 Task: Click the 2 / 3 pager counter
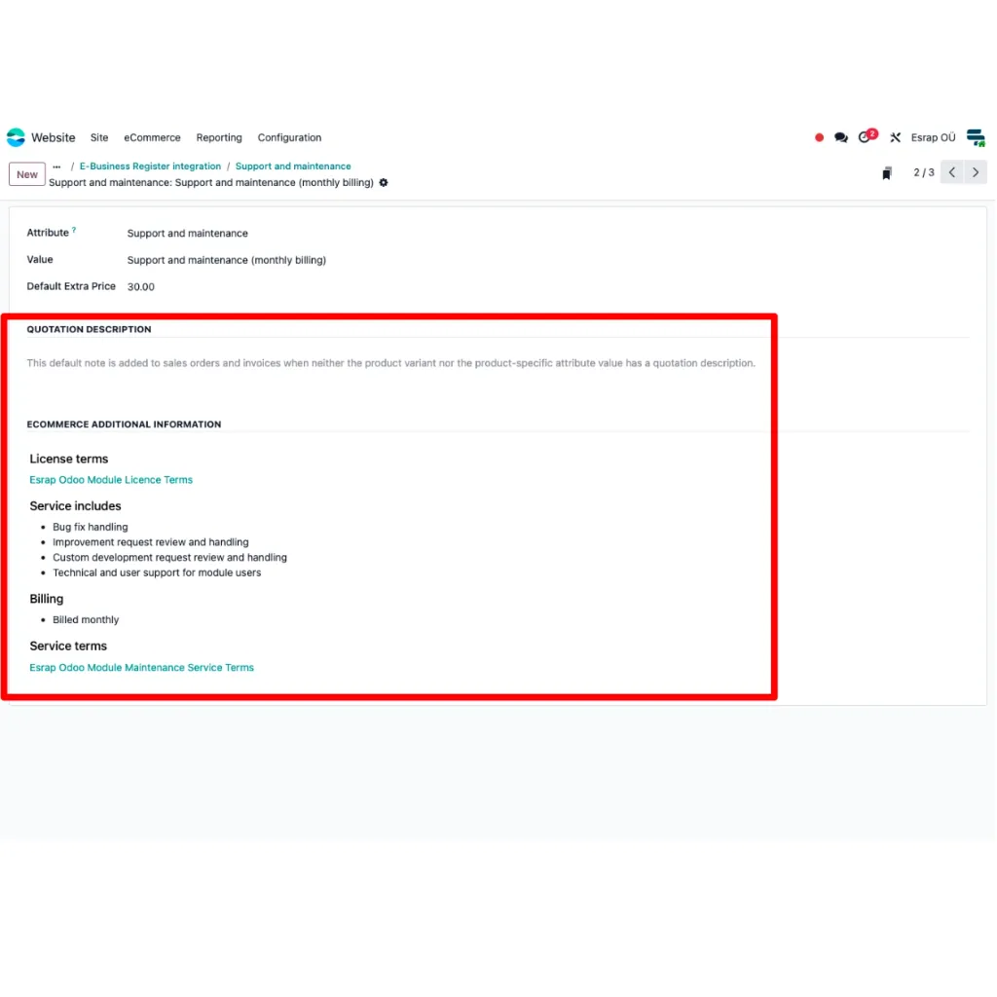[924, 172]
